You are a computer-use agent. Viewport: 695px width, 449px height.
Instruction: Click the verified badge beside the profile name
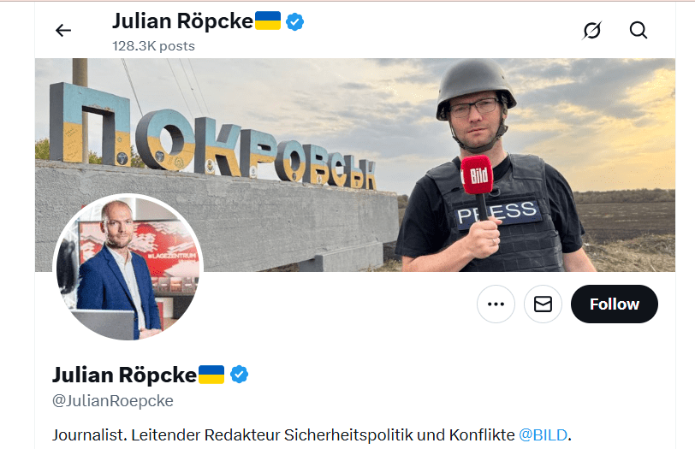point(239,375)
